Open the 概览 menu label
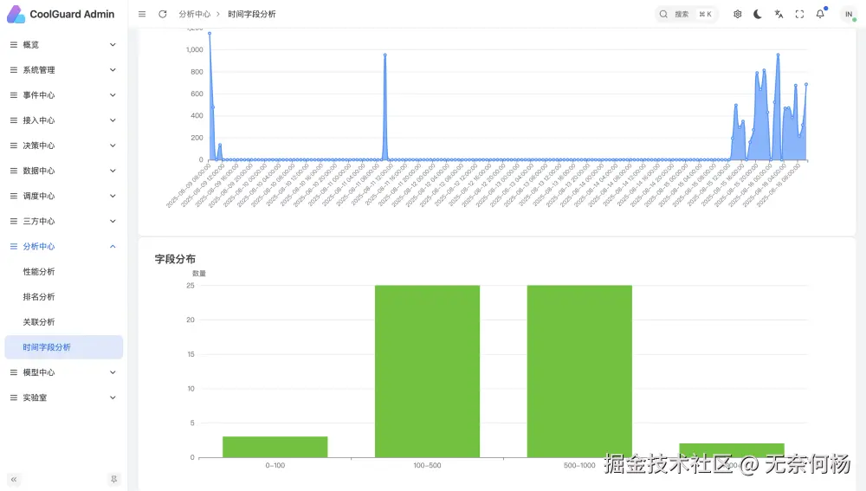 point(31,45)
